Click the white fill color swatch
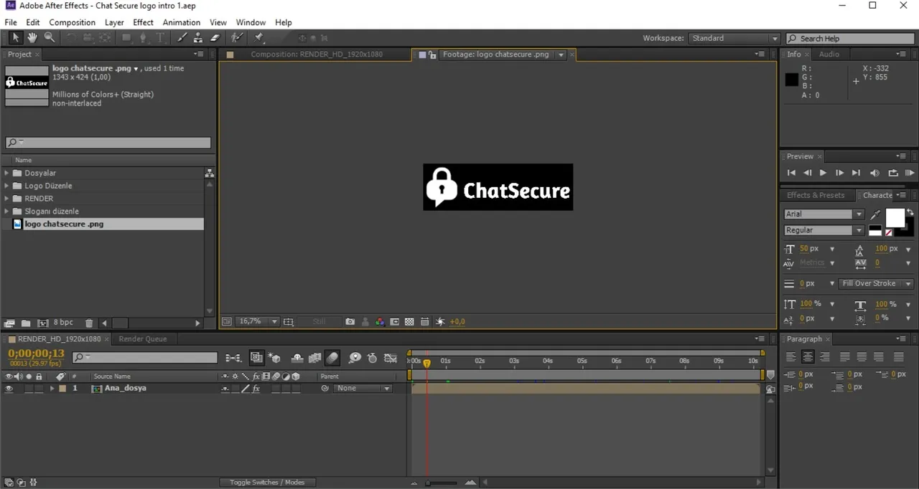The image size is (919, 489). [895, 219]
